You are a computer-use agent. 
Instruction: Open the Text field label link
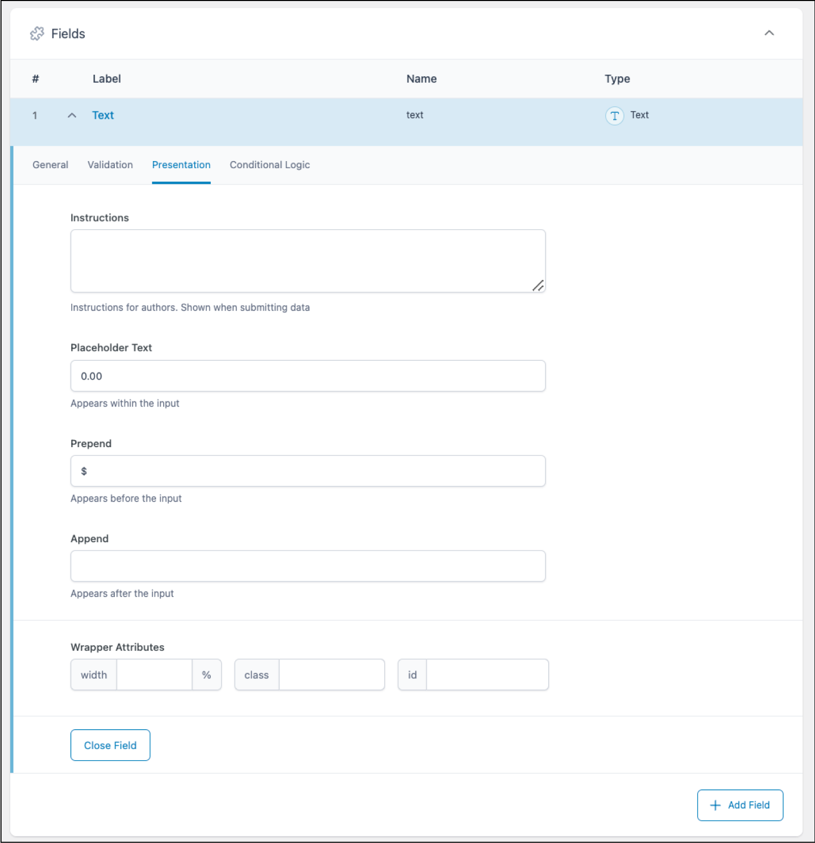coord(103,115)
